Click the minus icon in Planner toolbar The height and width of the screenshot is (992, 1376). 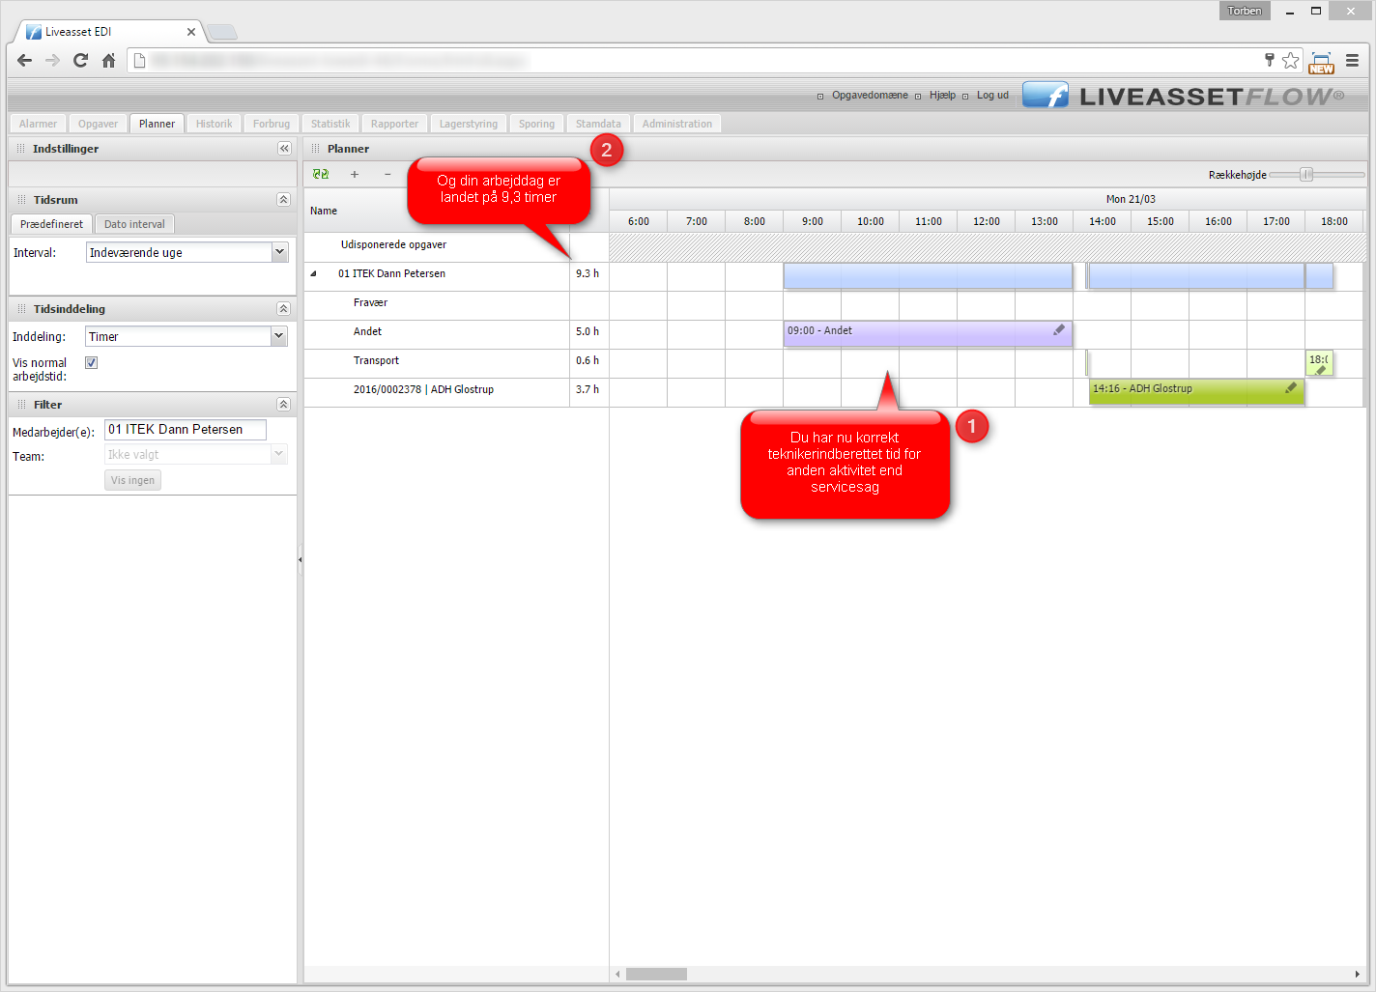pos(387,175)
